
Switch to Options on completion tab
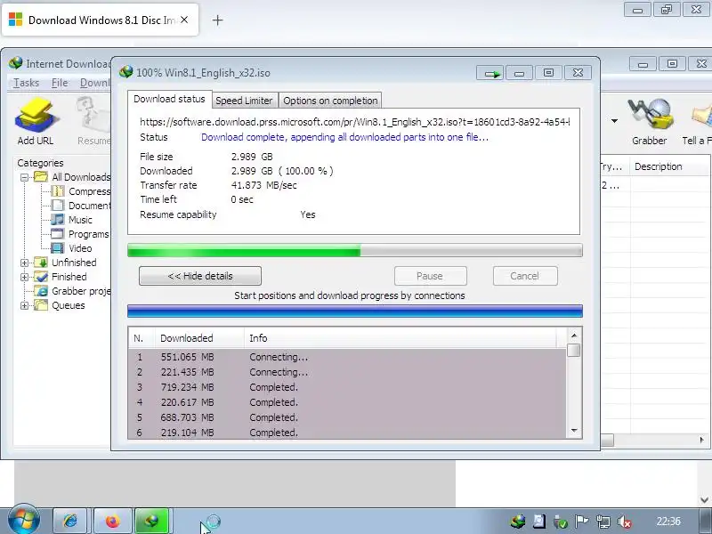click(x=330, y=101)
